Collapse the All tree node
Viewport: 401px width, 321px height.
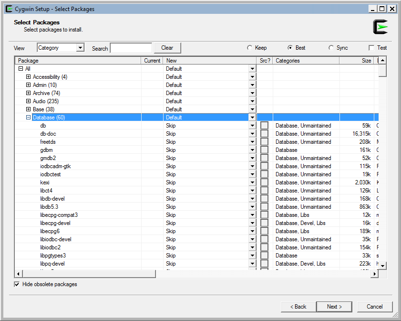coord(21,69)
